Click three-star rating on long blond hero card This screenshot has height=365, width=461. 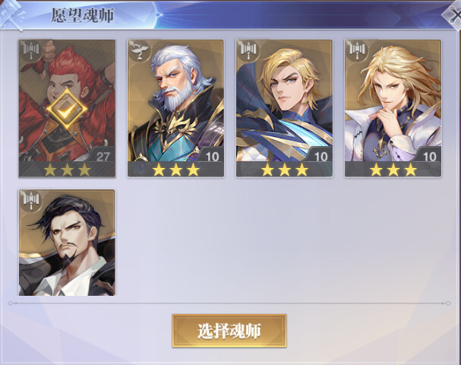(393, 170)
